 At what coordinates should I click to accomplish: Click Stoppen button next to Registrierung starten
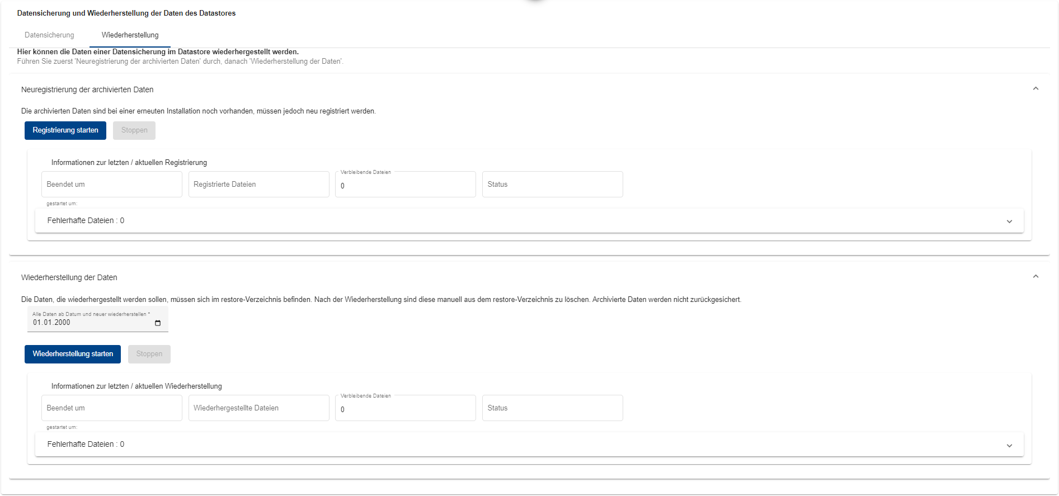tap(134, 130)
